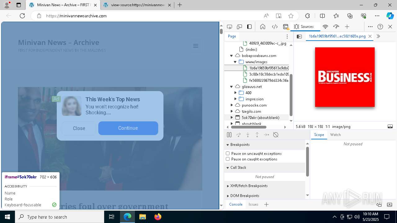Open the menu icon on the Minivan page
The height and width of the screenshot is (223, 397).
coord(196,46)
